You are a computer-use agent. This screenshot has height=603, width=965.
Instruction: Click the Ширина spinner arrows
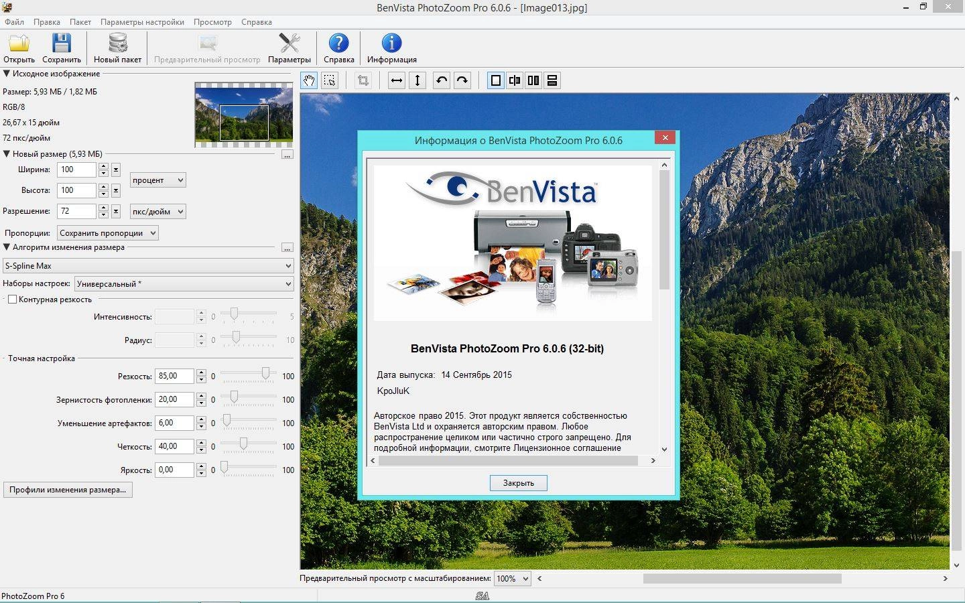(103, 170)
